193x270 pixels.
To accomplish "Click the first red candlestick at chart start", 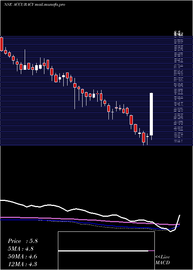I will [2, 44].
